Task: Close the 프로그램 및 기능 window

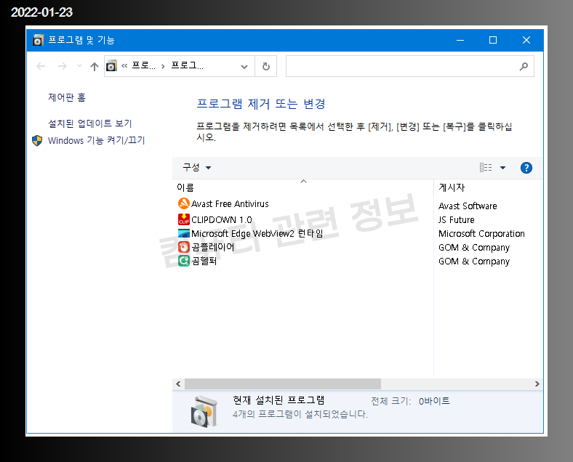Action: 526,40
